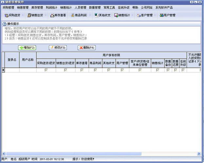This screenshot has height=163, width=204.
Task: Open the 常用工具 menu
Action: pyautogui.click(x=109, y=7)
